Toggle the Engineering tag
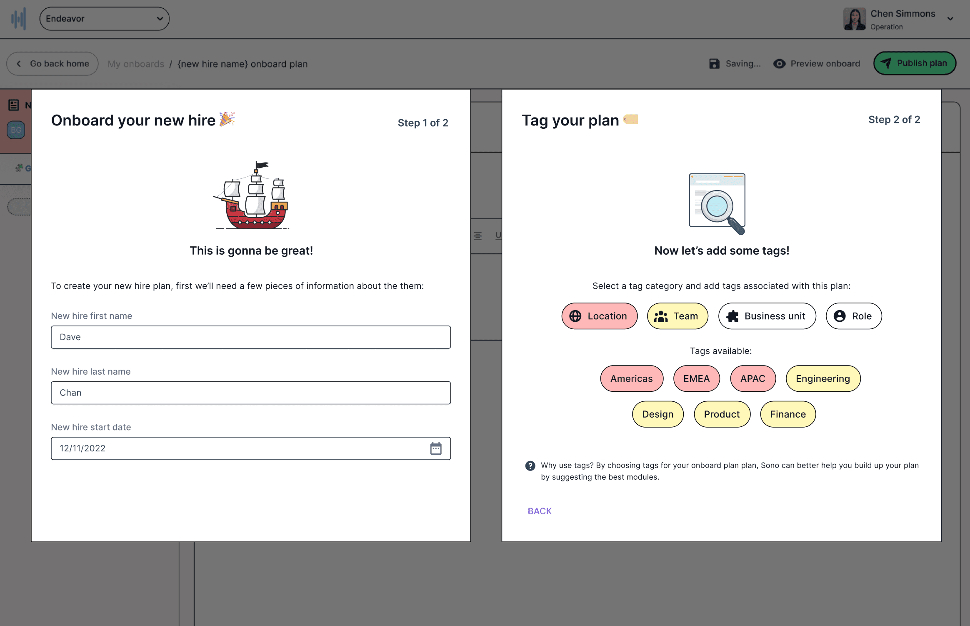 tap(822, 378)
